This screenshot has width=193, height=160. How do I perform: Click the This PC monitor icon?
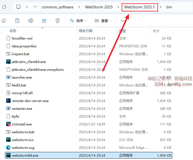click(x=18, y=7)
